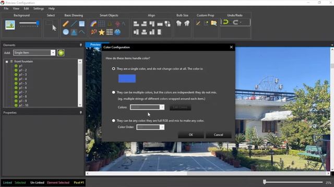This screenshot has height=187, width=334.
Task: Click the preview horizontal scrollbar right arrow
Action: (x=328, y=173)
